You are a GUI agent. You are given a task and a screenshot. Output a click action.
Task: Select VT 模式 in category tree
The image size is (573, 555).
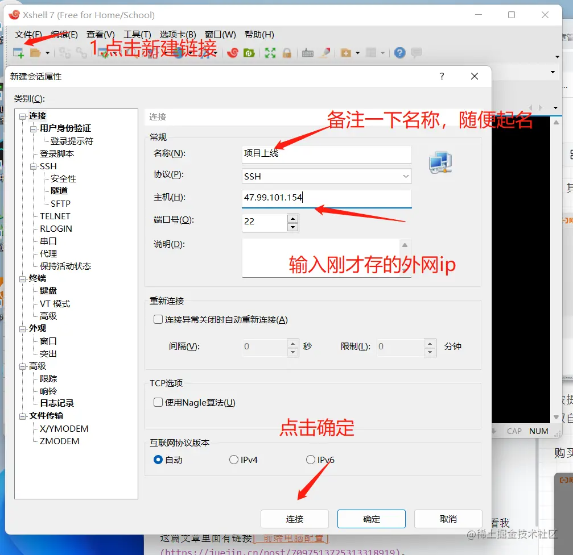(x=55, y=303)
